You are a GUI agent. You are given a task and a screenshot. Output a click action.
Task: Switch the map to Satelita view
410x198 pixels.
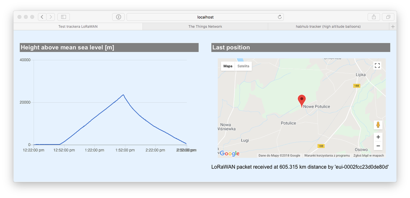click(243, 66)
